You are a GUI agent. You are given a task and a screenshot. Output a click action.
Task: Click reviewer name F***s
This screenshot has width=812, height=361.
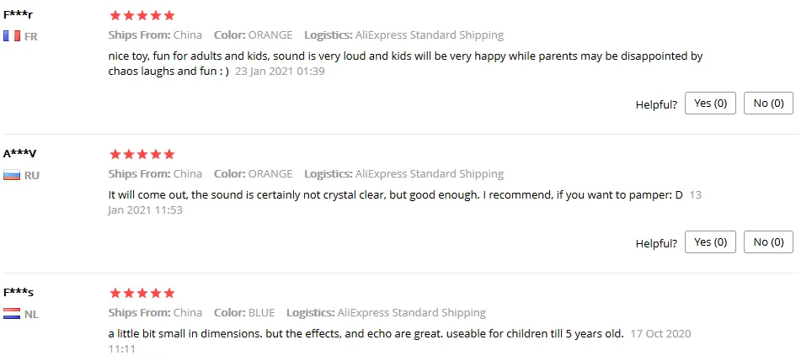click(x=18, y=292)
